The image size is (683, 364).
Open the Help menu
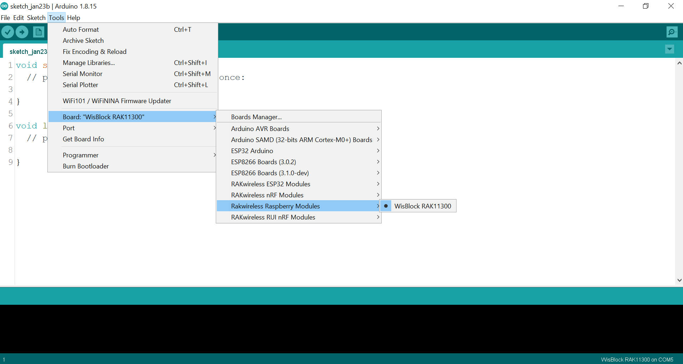pos(73,17)
